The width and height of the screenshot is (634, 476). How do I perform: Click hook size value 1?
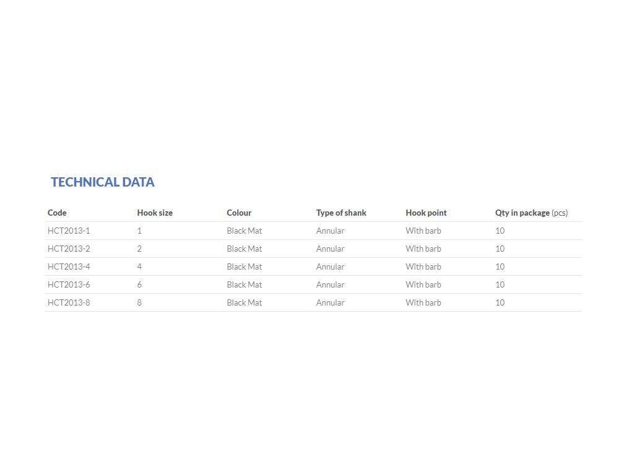[139, 231]
